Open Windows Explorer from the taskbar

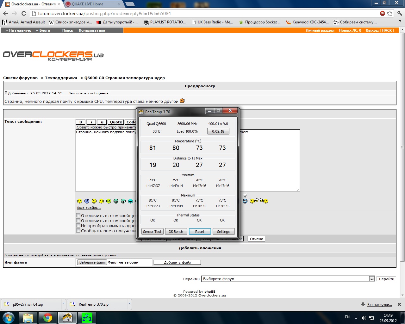point(28,318)
